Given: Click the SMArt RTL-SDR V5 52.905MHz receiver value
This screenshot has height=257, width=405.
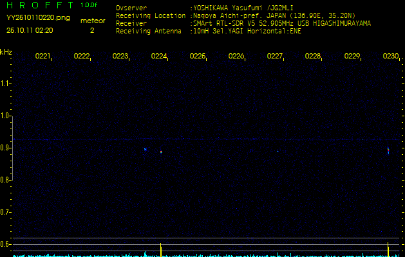Looking at the screenshot, I should coord(282,24).
